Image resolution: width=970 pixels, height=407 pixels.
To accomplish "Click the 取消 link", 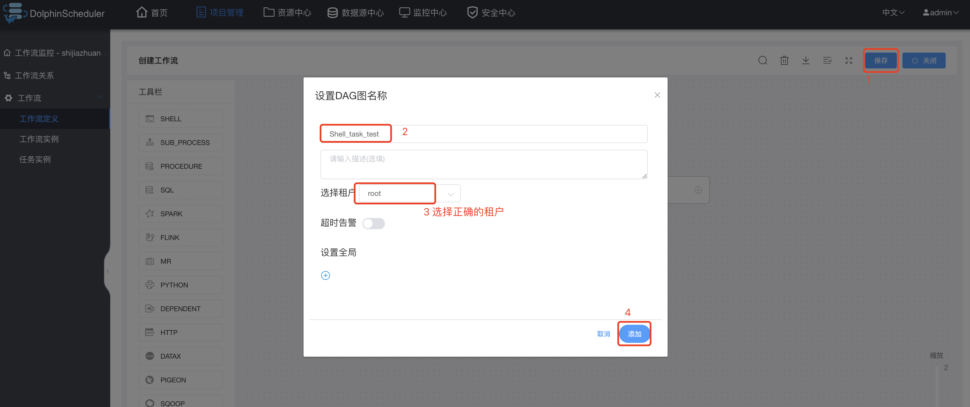I will coord(603,334).
